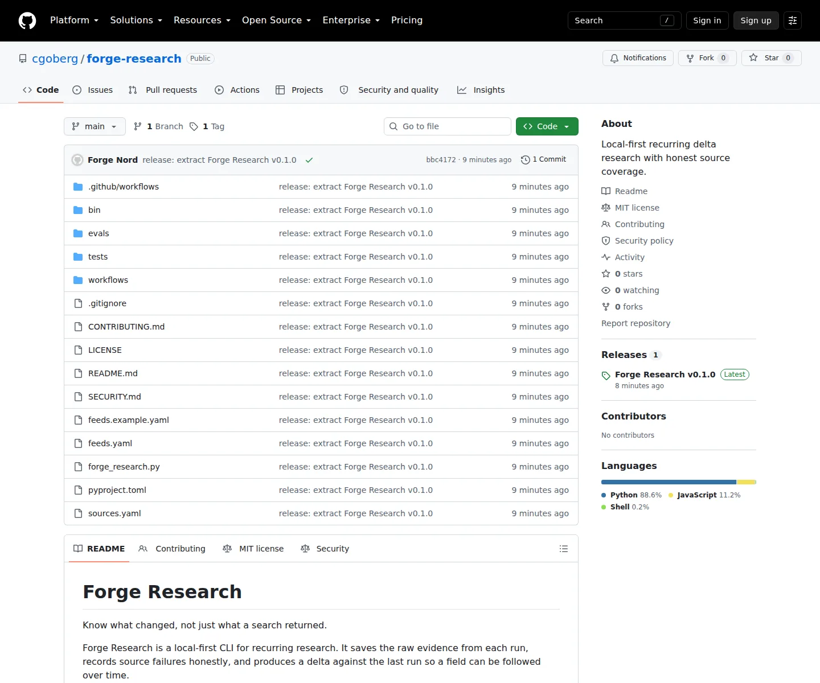Open the main branch selector dropdown
This screenshot has height=683, width=820.
coord(95,126)
